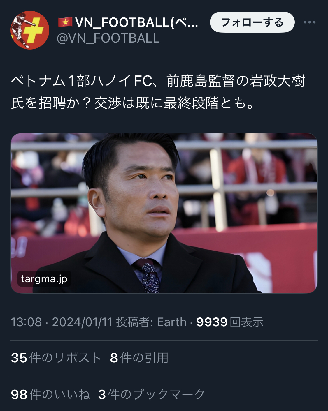This screenshot has width=328, height=411.
Task: Open the VN_FOOTBALL profile avatar
Action: 30,30
